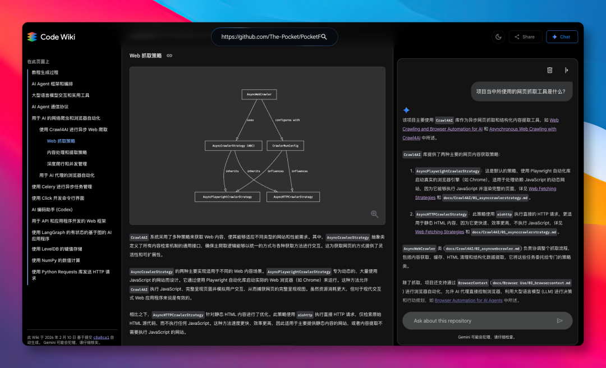Click the send arrow in chat input
This screenshot has width=606, height=368.
point(559,320)
